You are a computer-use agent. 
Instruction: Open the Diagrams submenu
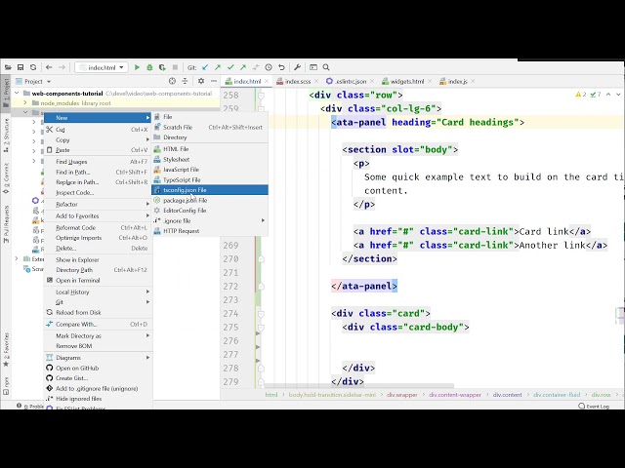point(98,358)
